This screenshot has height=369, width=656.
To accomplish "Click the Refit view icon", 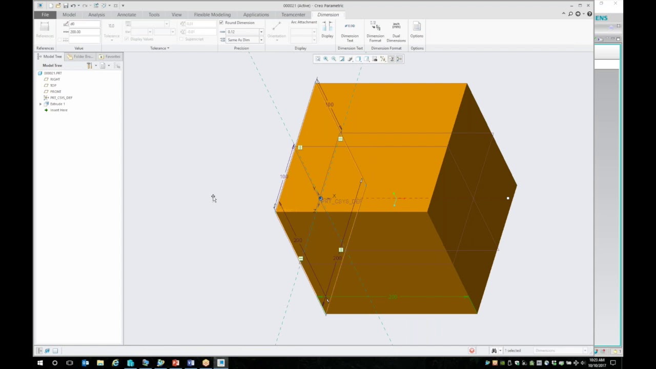I will 317,59.
